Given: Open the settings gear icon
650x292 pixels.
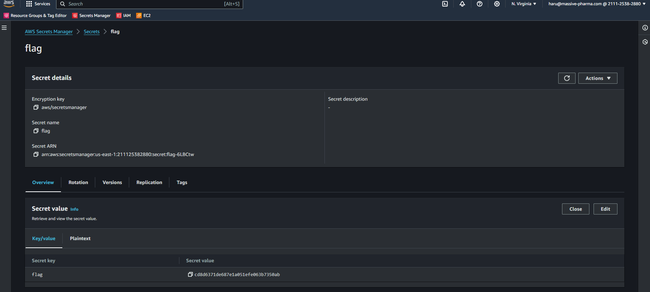Looking at the screenshot, I should pyautogui.click(x=497, y=4).
